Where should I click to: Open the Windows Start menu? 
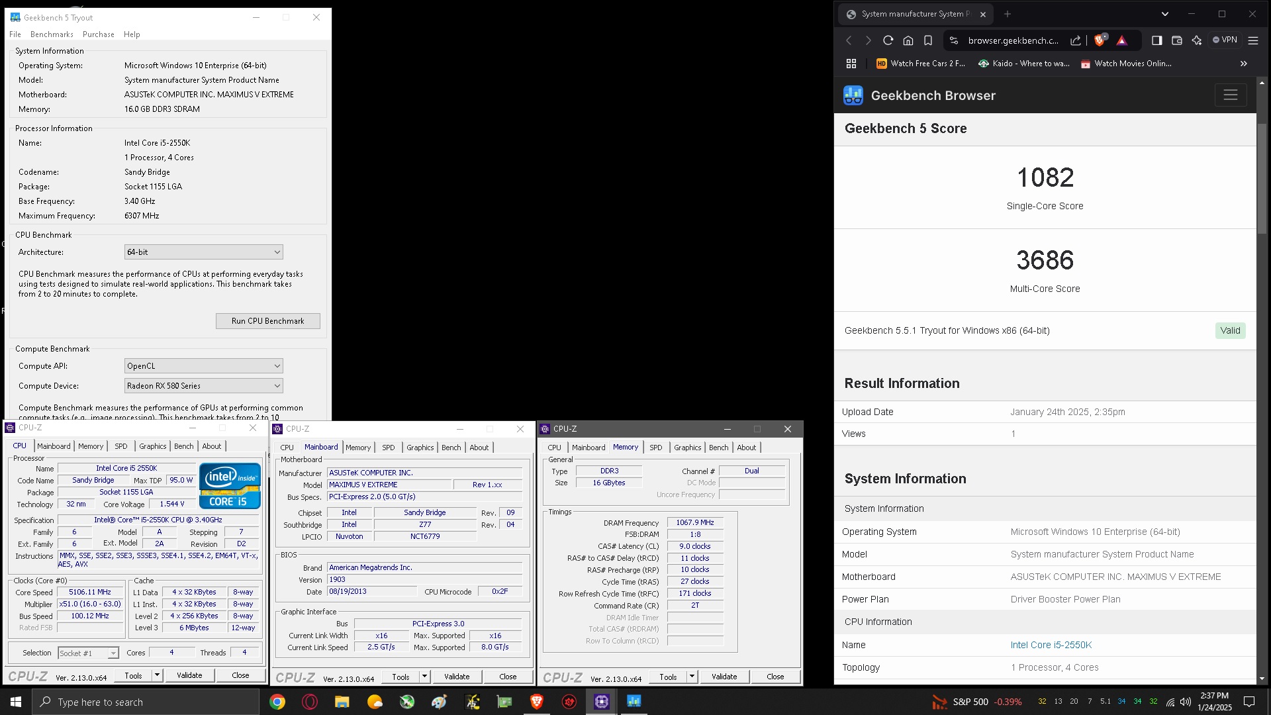click(x=16, y=702)
